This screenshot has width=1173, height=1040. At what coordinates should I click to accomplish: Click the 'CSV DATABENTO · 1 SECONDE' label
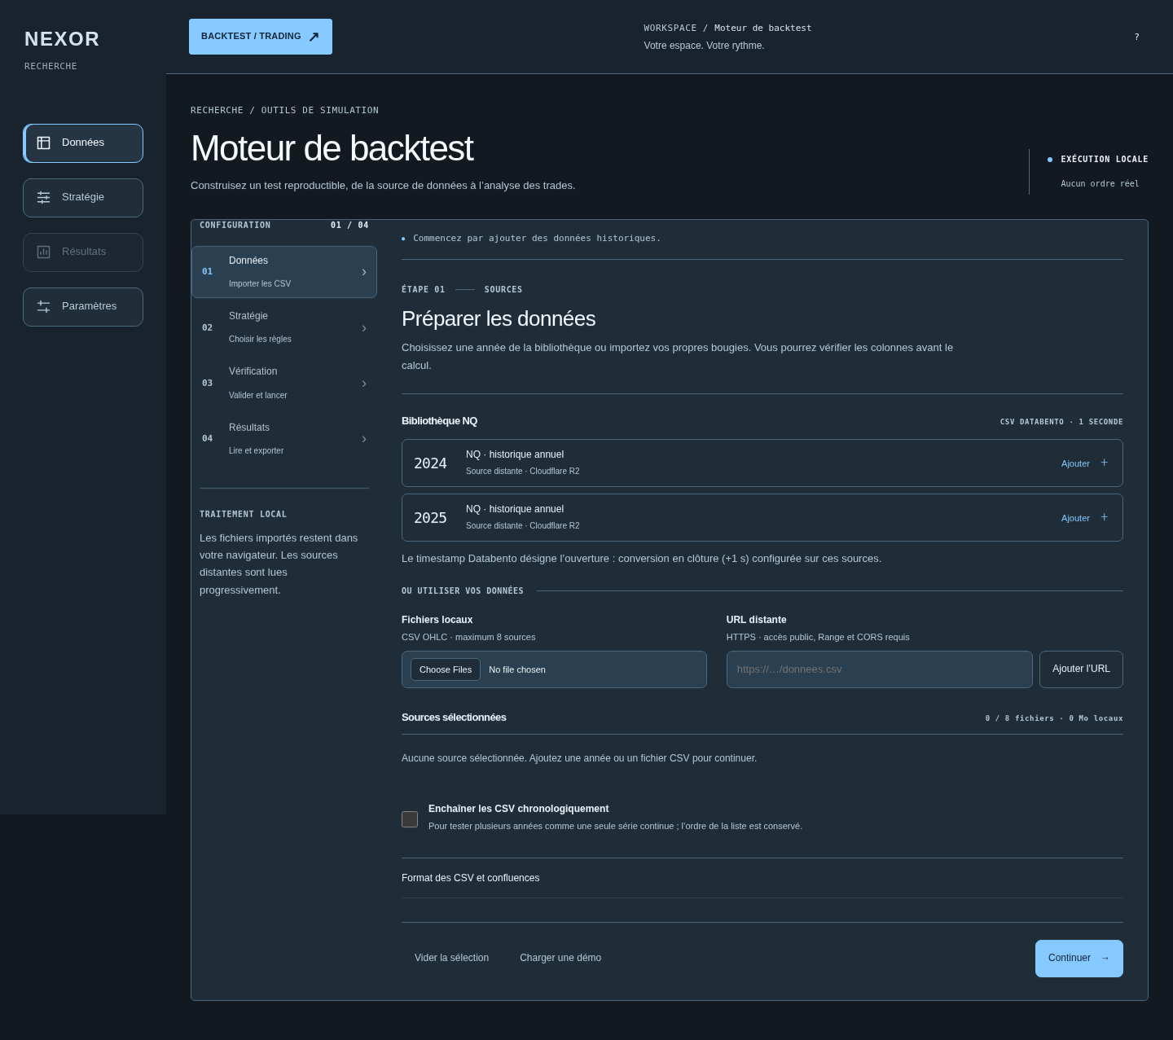1061,422
